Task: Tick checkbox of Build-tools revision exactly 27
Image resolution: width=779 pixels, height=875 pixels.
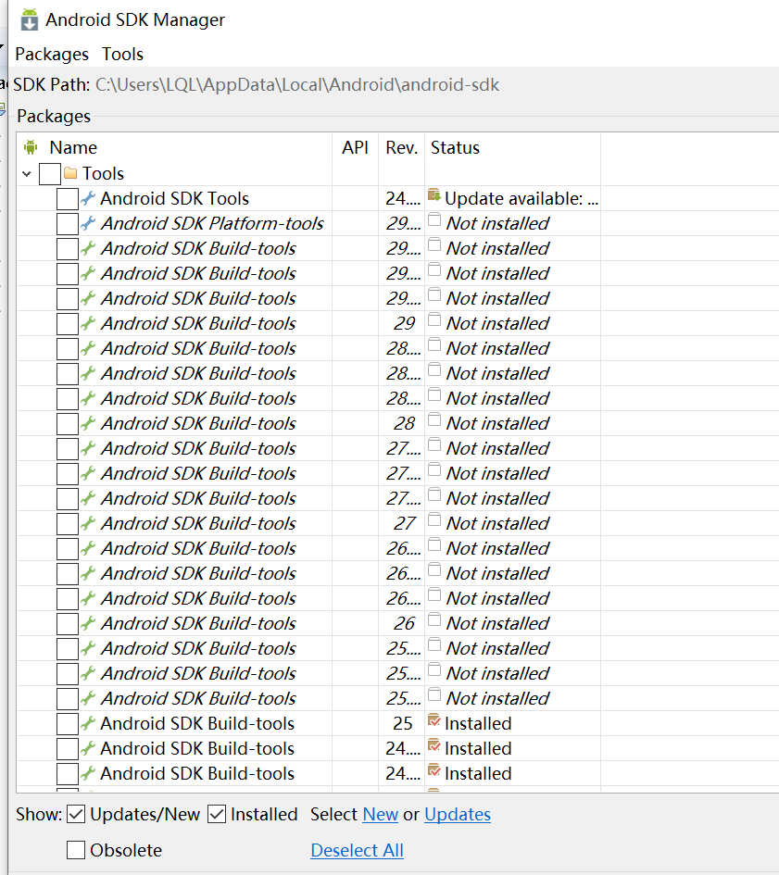Action: (68, 523)
